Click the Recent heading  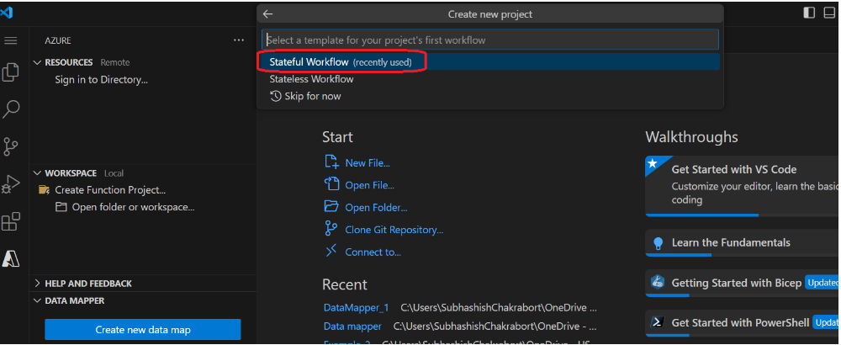(344, 284)
